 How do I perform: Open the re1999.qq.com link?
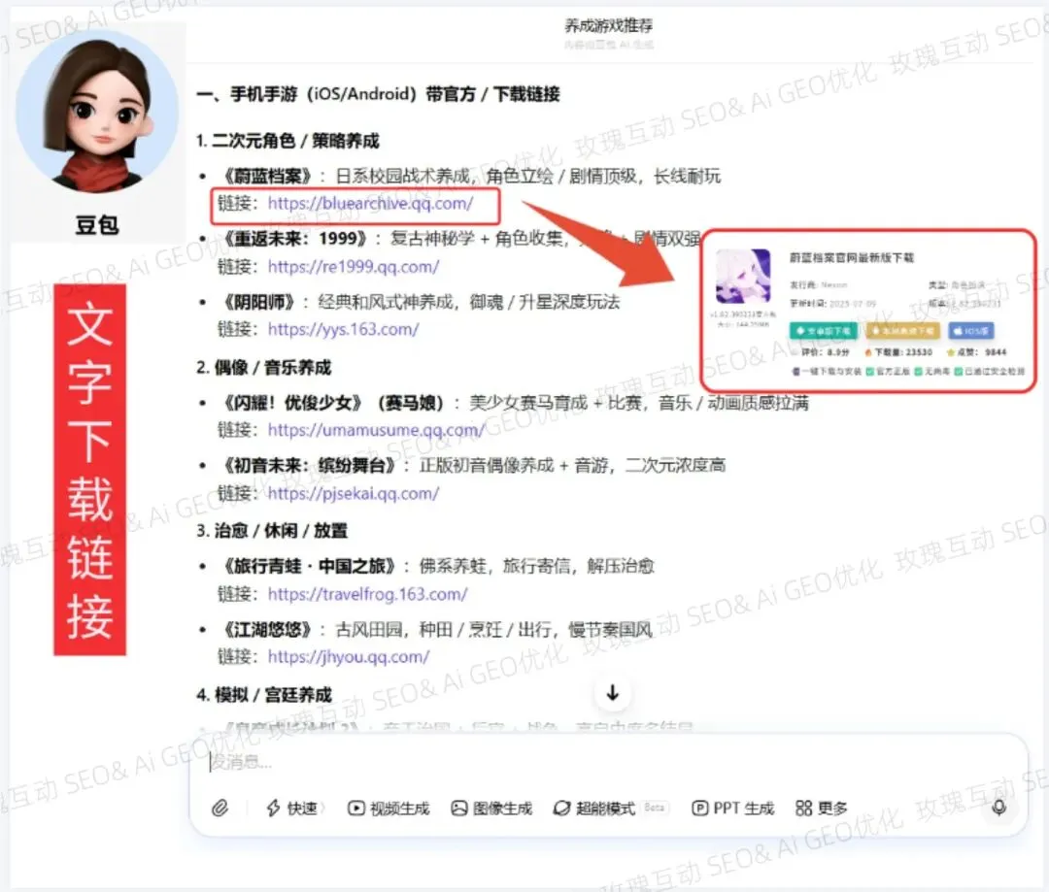(x=354, y=267)
